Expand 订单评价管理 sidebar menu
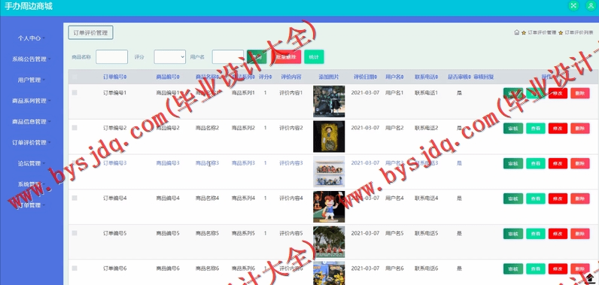Screen dimensions: 599x285 (32, 143)
